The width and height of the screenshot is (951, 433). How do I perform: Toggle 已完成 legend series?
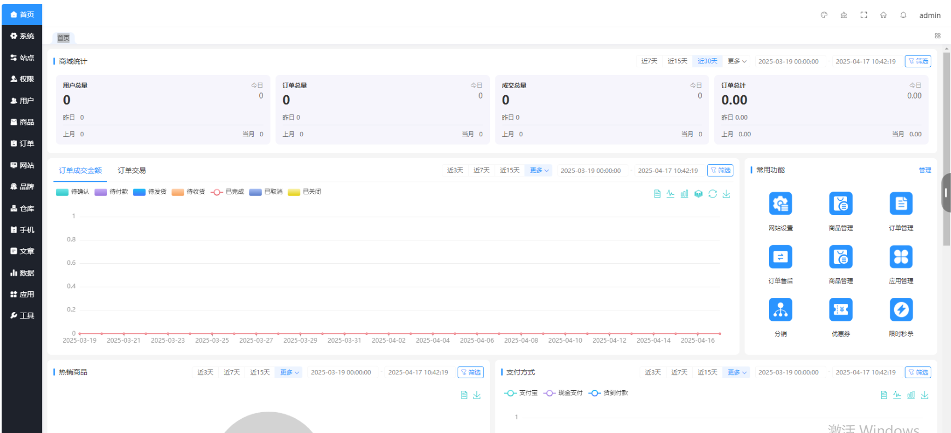coord(227,192)
